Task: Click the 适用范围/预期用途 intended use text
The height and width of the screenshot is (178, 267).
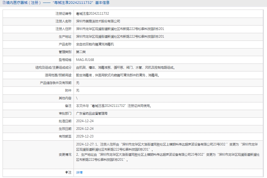Action: [118, 75]
